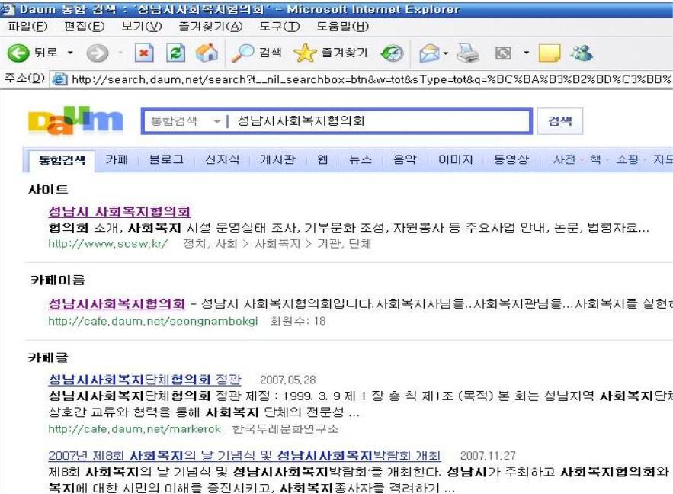The height and width of the screenshot is (494, 673).
Task: Click the Mail envelope icon
Action: pos(430,53)
